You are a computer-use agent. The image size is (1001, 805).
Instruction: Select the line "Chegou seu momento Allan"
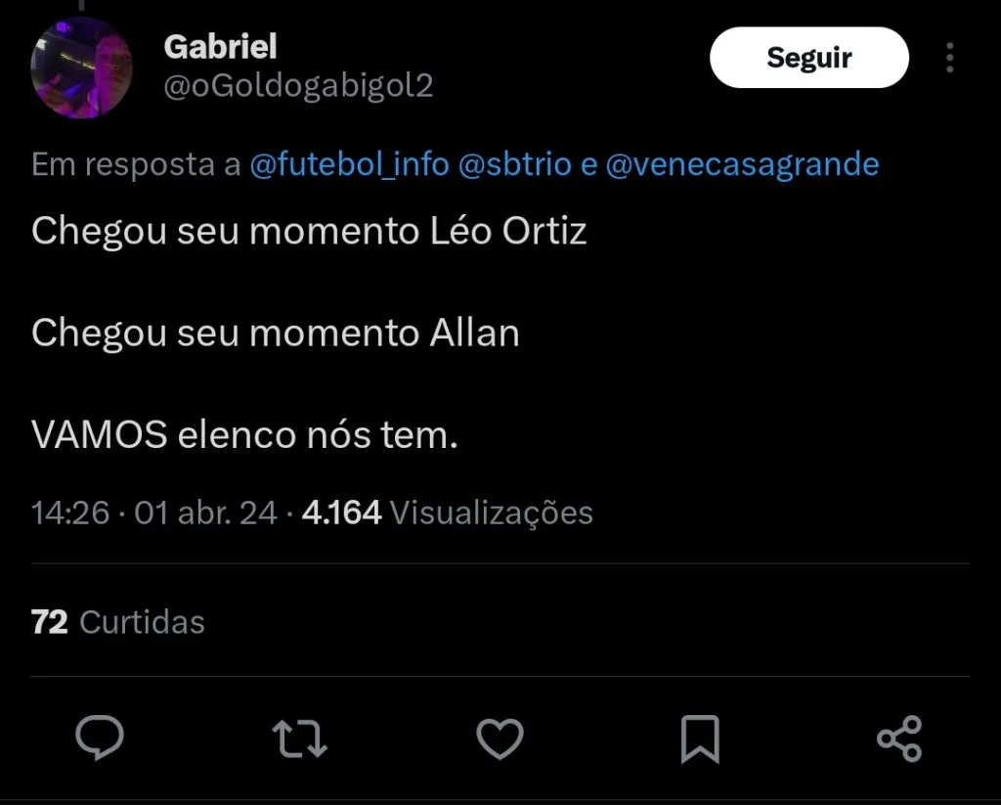click(x=275, y=334)
